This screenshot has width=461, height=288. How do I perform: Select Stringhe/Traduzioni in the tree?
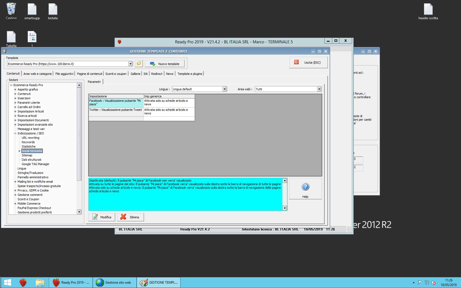30,173
